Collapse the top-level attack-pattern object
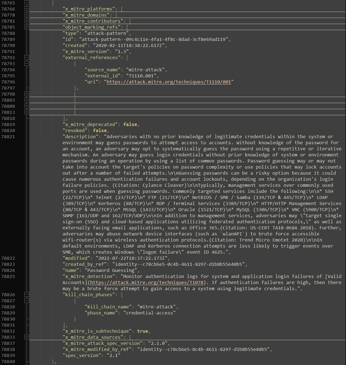346x365 pixels. (26, 3)
